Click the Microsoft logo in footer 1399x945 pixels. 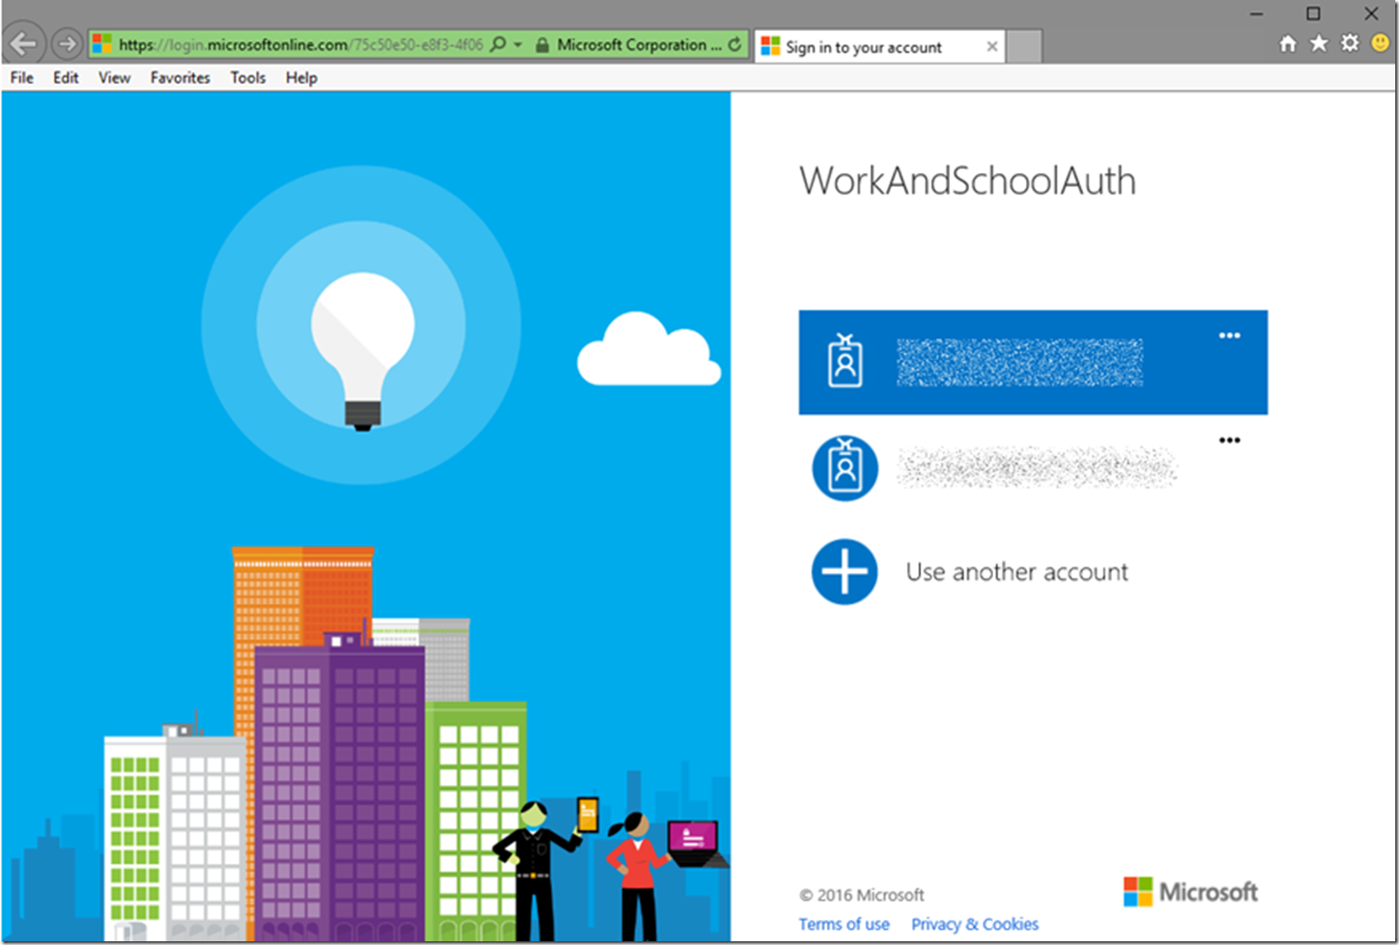tap(1190, 892)
